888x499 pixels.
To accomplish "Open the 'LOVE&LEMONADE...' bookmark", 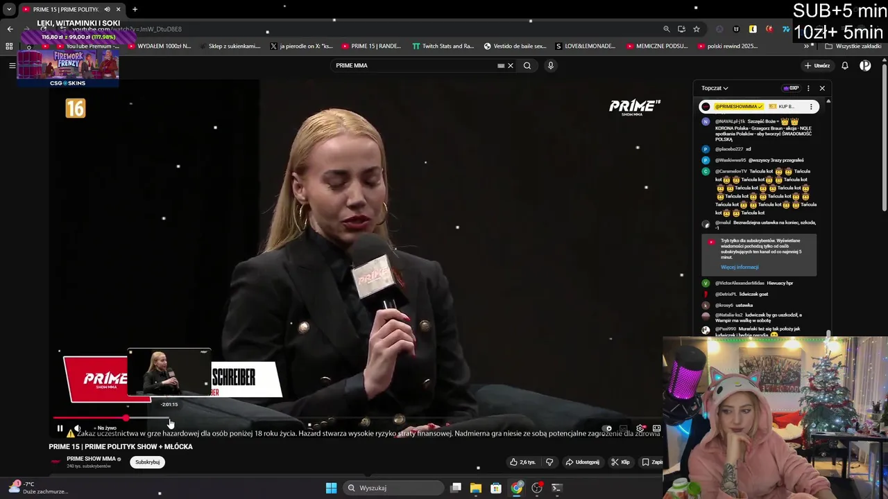I will click(586, 46).
